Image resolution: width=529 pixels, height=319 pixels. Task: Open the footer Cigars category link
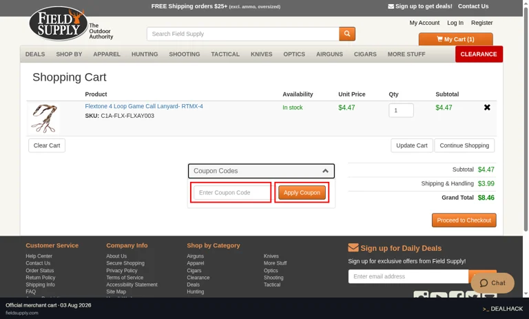(x=194, y=270)
